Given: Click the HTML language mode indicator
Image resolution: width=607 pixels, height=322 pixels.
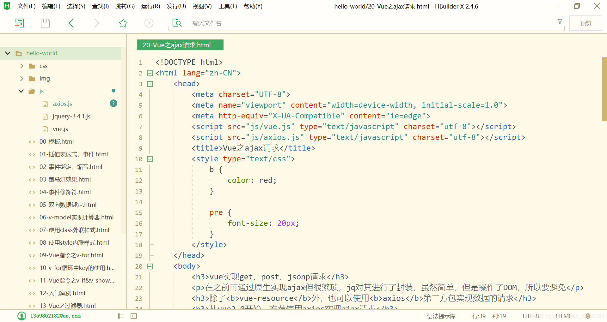Looking at the screenshot, I should [x=564, y=316].
